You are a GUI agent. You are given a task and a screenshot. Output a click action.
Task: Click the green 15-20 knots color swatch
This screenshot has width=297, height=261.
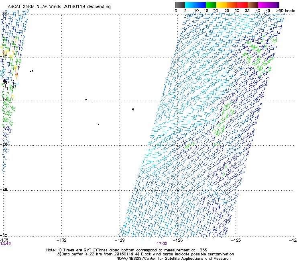211,5
